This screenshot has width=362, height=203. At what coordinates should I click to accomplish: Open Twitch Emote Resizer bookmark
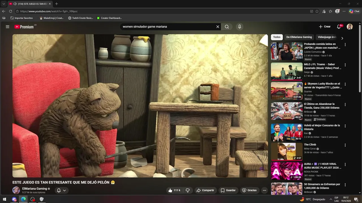point(81,18)
